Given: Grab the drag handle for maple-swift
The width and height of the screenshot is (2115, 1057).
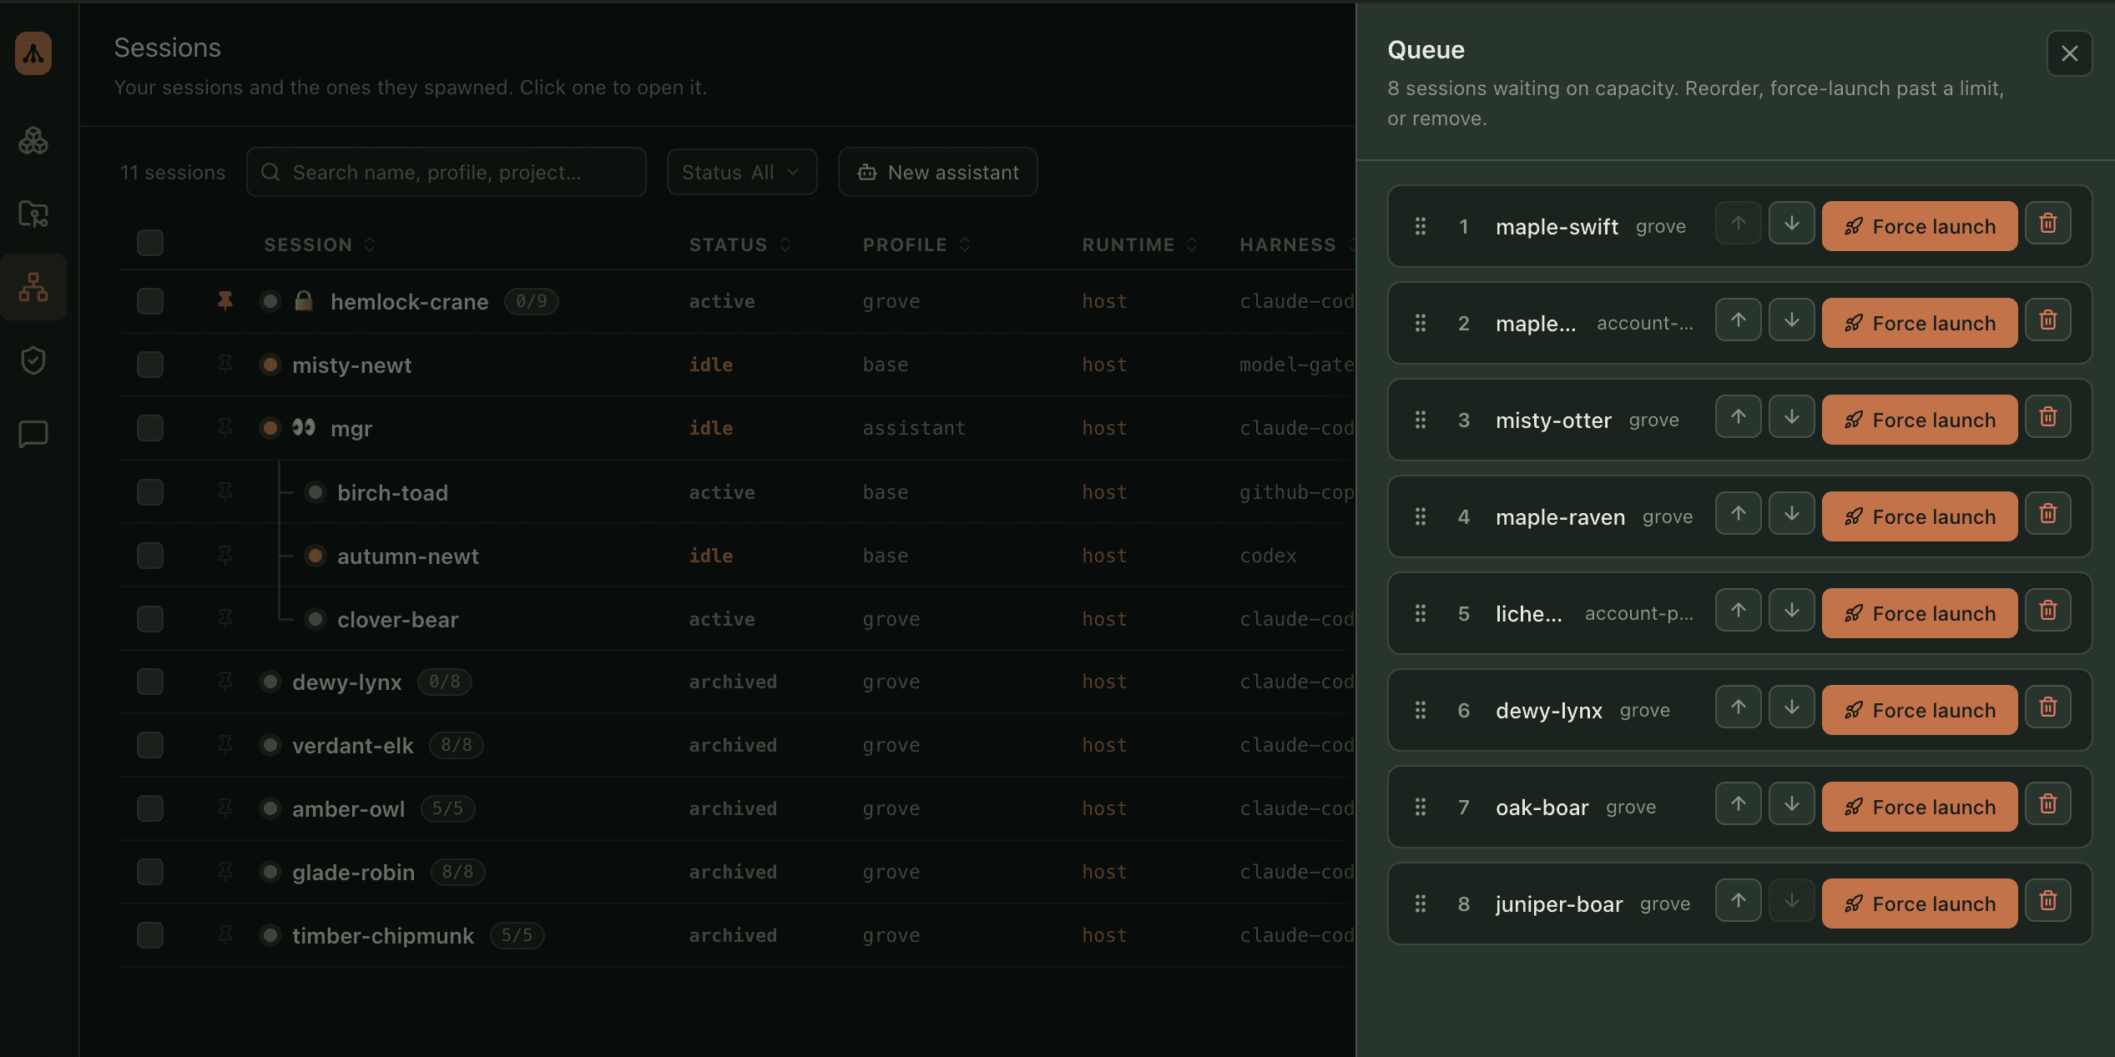Looking at the screenshot, I should pos(1420,226).
